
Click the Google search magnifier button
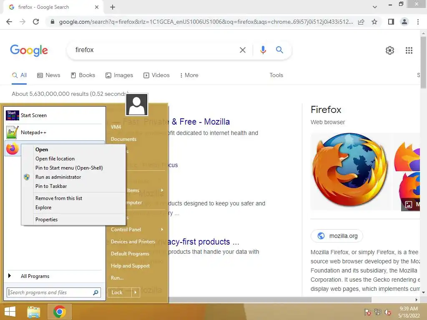[279, 50]
